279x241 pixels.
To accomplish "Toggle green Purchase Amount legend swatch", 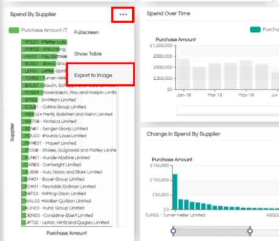I will coord(14,30).
